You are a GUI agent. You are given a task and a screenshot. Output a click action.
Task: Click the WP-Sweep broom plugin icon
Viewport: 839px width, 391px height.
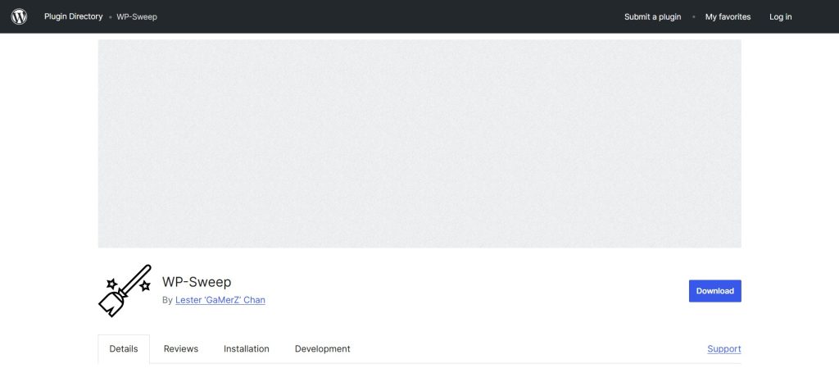[125, 290]
